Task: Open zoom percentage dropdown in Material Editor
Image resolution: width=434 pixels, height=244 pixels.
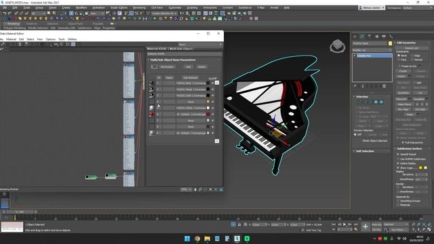Action: [186, 190]
